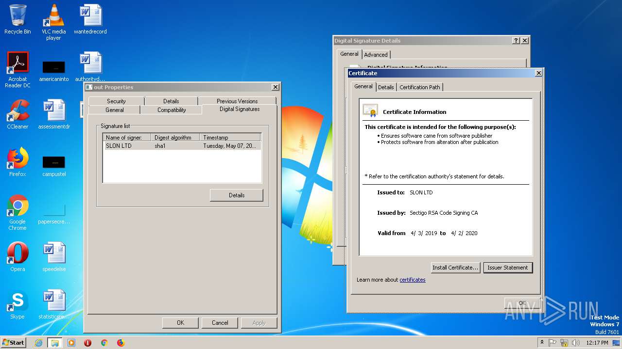Click the Opera taskbar icon

(87, 343)
